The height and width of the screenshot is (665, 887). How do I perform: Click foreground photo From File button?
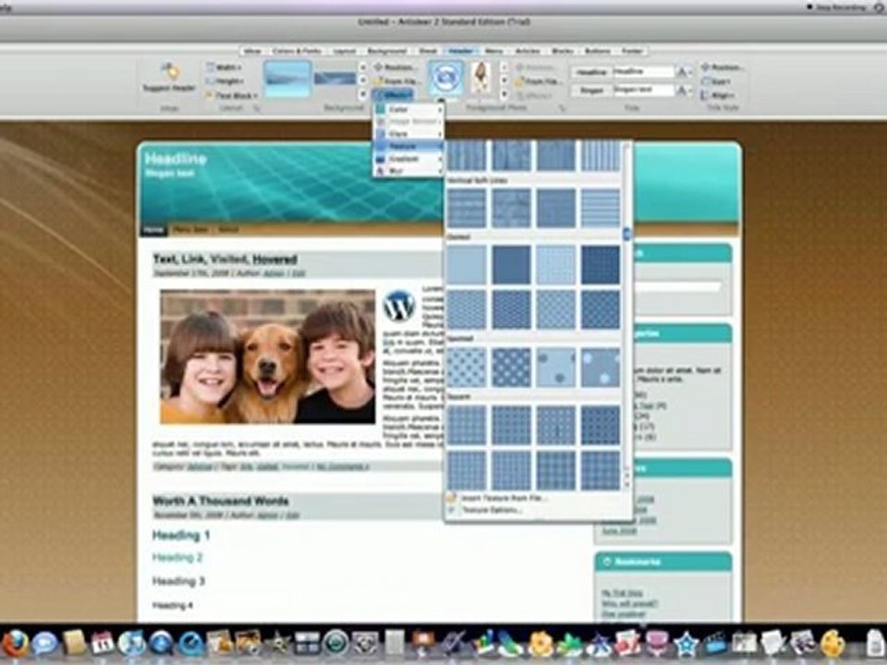coord(538,81)
